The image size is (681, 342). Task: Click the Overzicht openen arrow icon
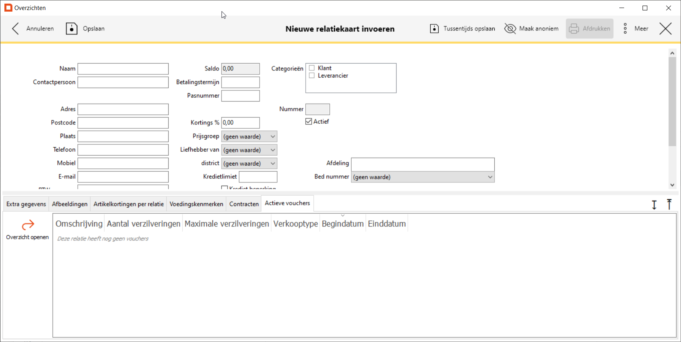pyautogui.click(x=28, y=225)
